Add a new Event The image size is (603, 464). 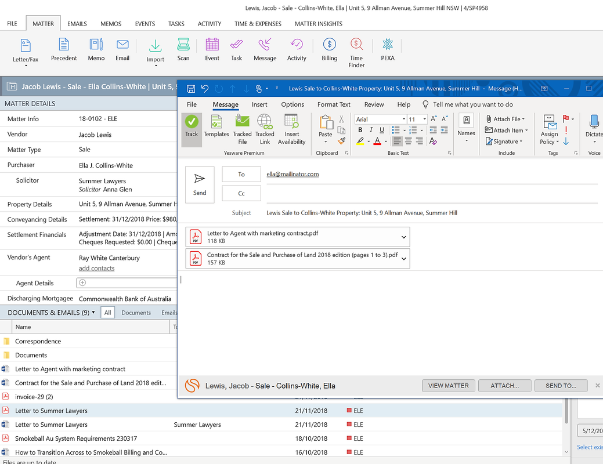212,50
